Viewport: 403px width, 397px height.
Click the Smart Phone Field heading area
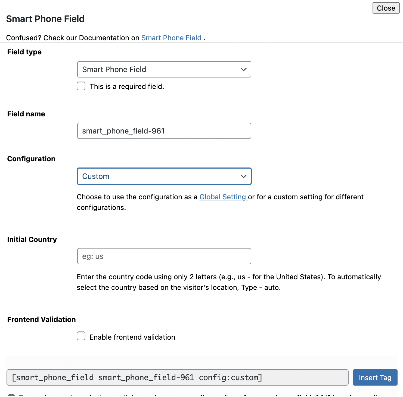tap(45, 19)
